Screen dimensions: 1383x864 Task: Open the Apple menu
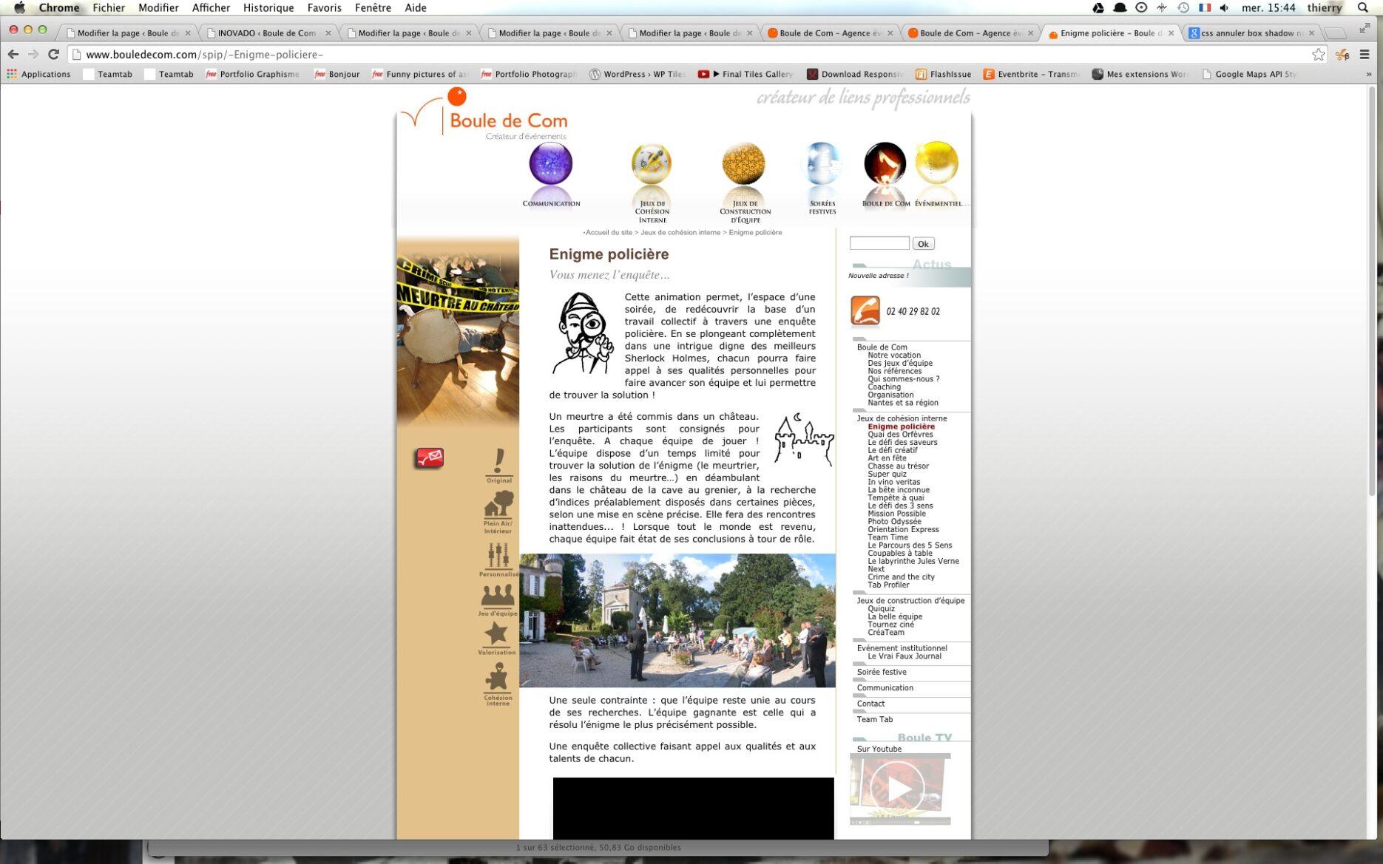point(20,7)
